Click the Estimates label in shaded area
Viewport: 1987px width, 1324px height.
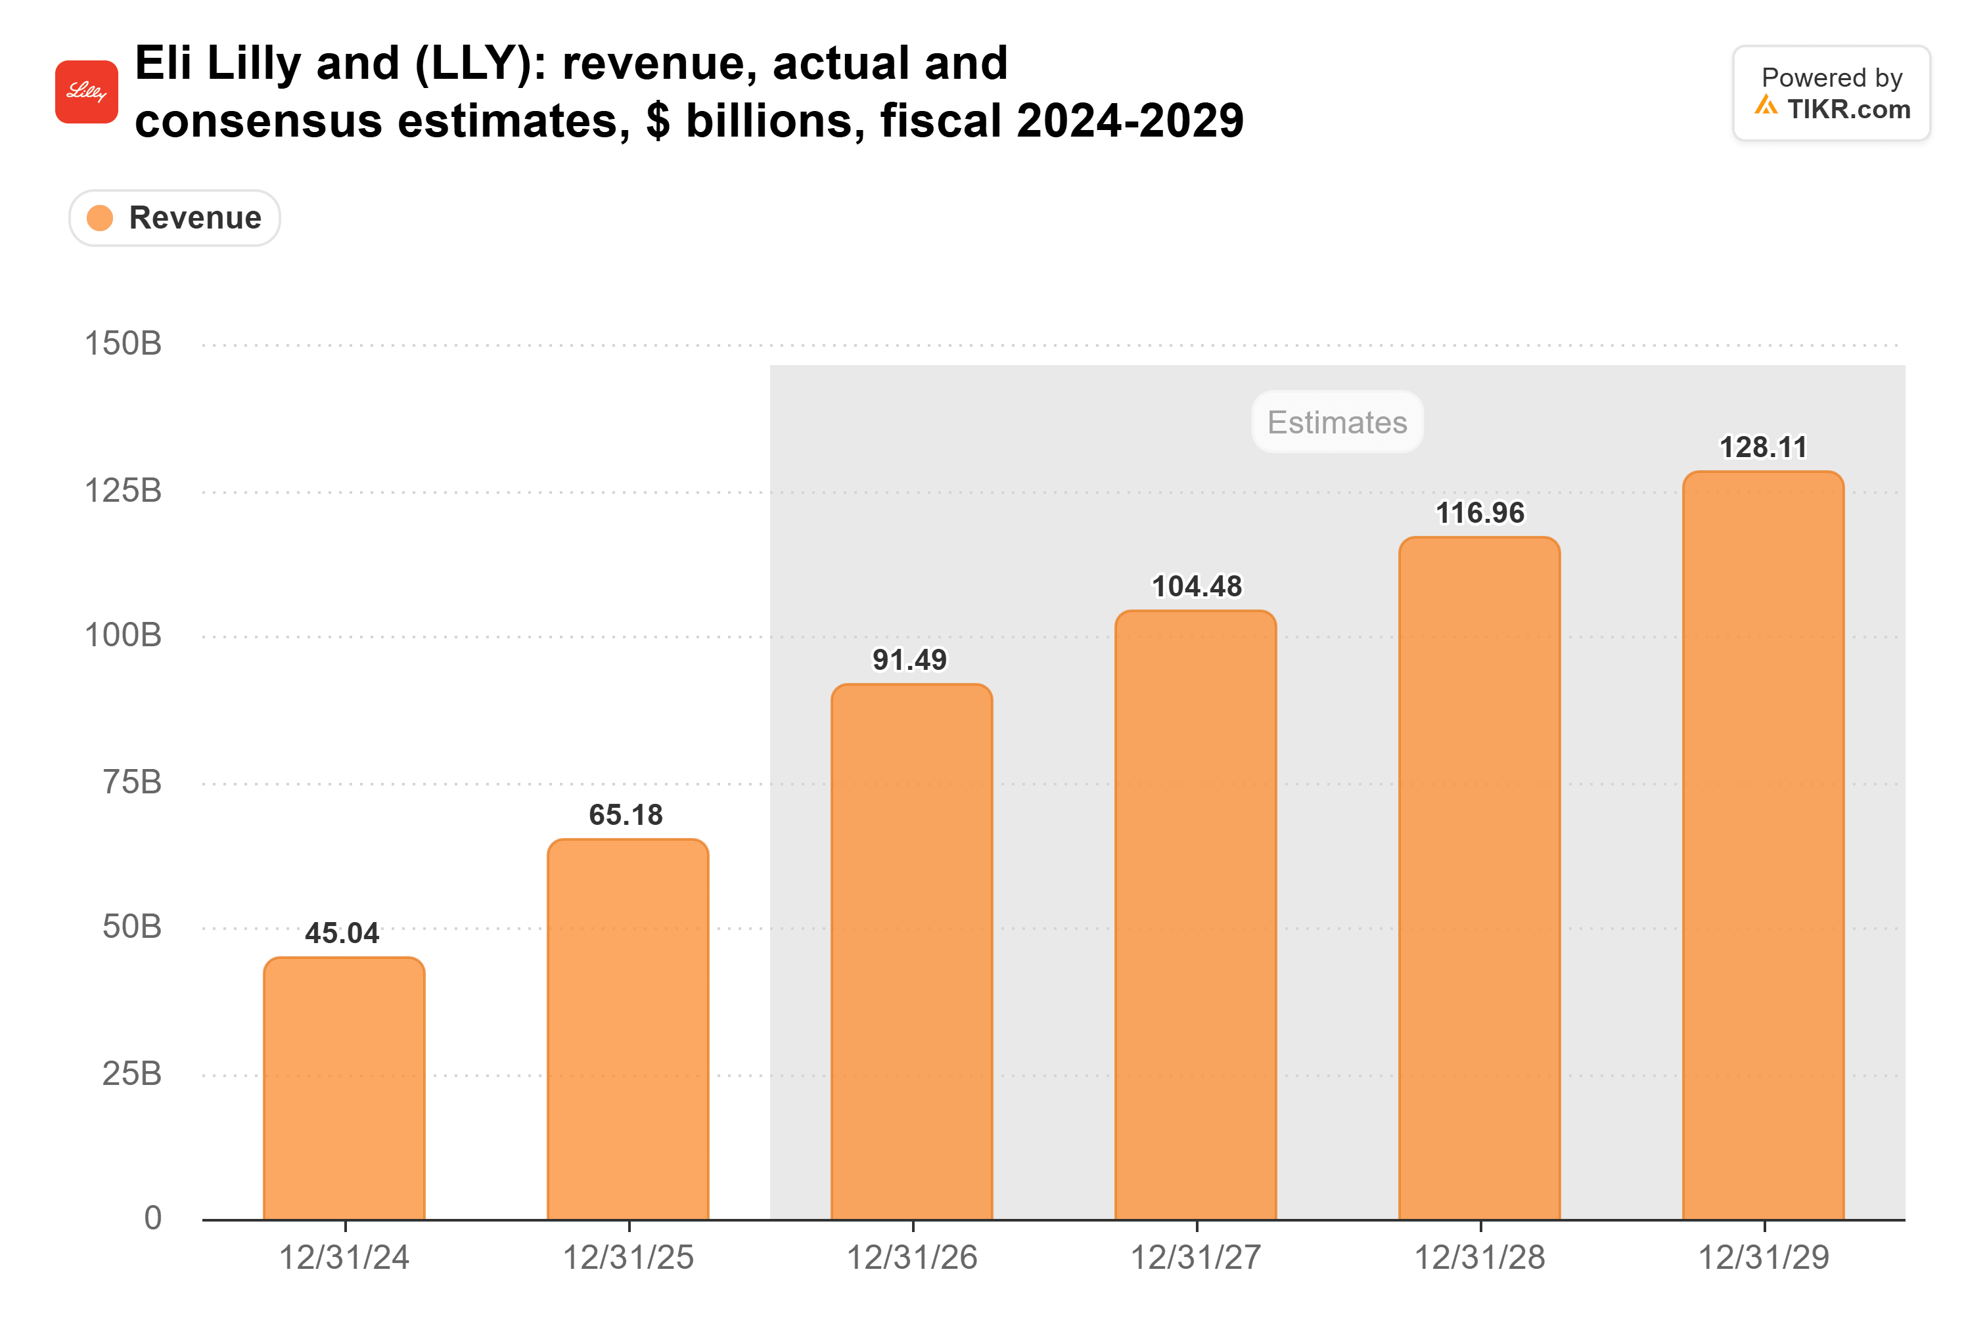(1337, 422)
